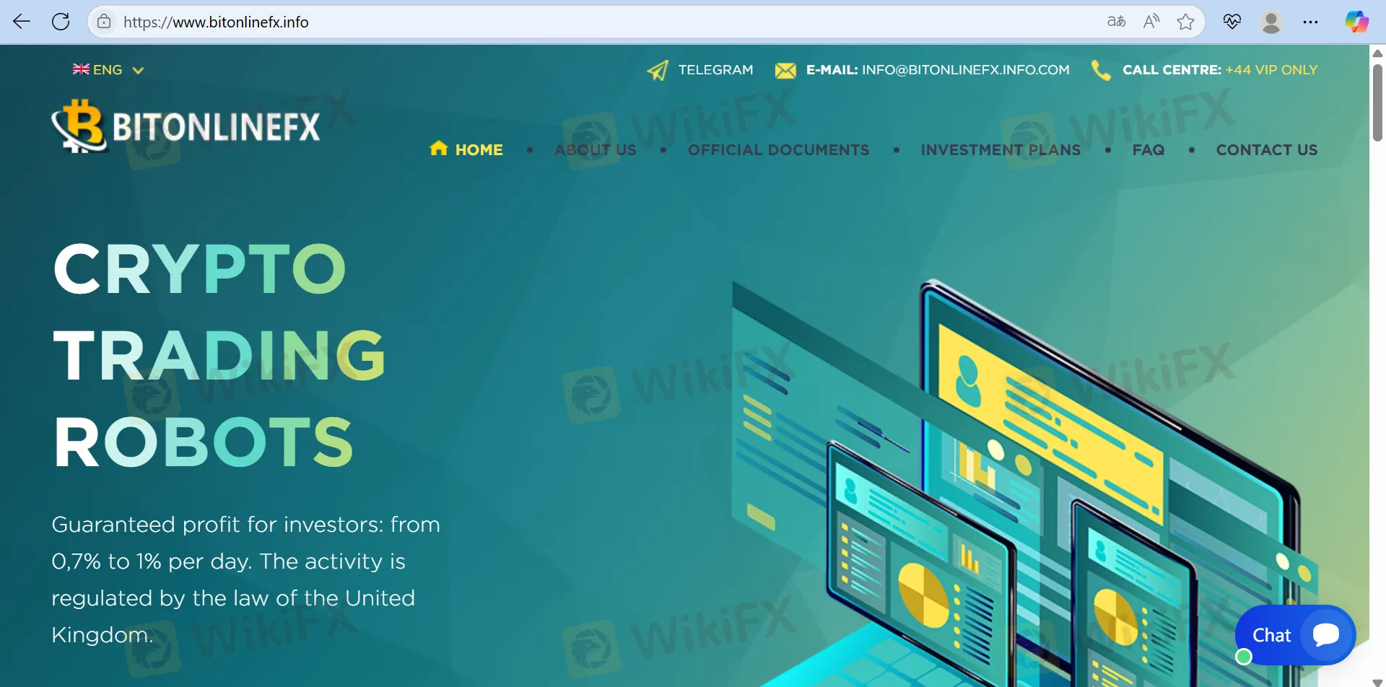Viewport: 1386px width, 687px height.
Task: Click the browser back arrow
Action: click(22, 22)
